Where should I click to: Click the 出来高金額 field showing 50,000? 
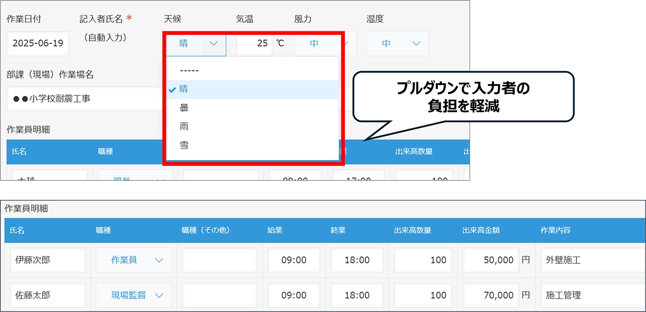pos(490,260)
